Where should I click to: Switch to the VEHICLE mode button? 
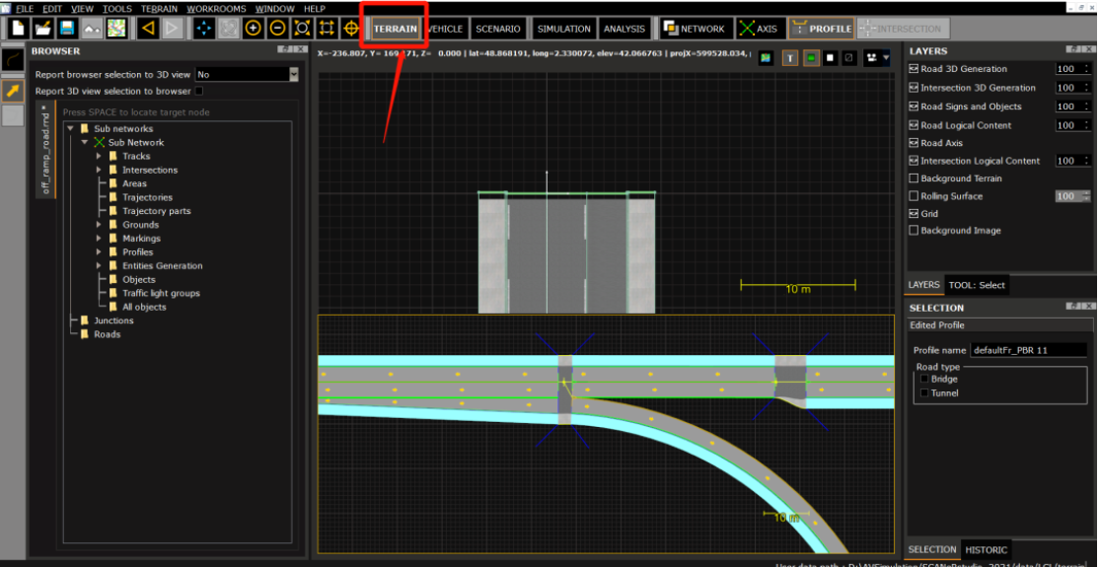(x=445, y=29)
